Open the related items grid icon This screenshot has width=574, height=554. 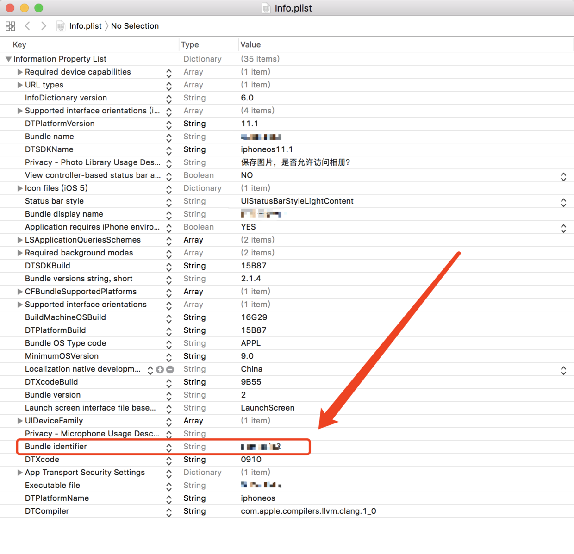tap(10, 26)
